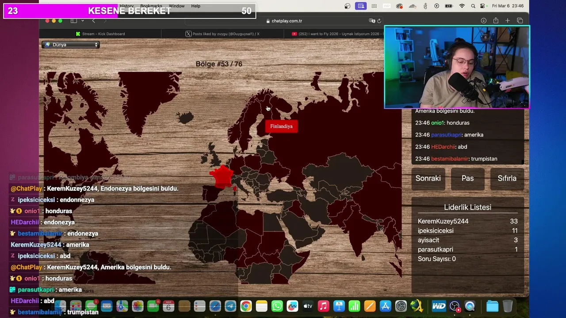Open Trash from the Dock
Viewport: 566px width, 318px height.
pos(508,306)
